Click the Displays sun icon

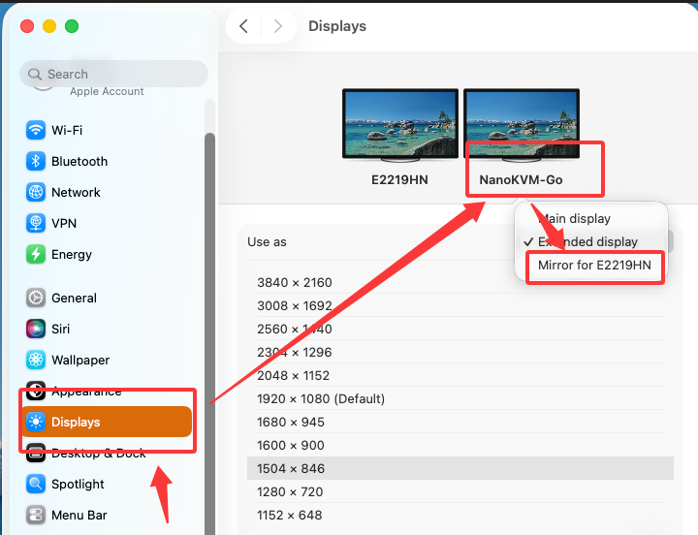pyautogui.click(x=36, y=422)
